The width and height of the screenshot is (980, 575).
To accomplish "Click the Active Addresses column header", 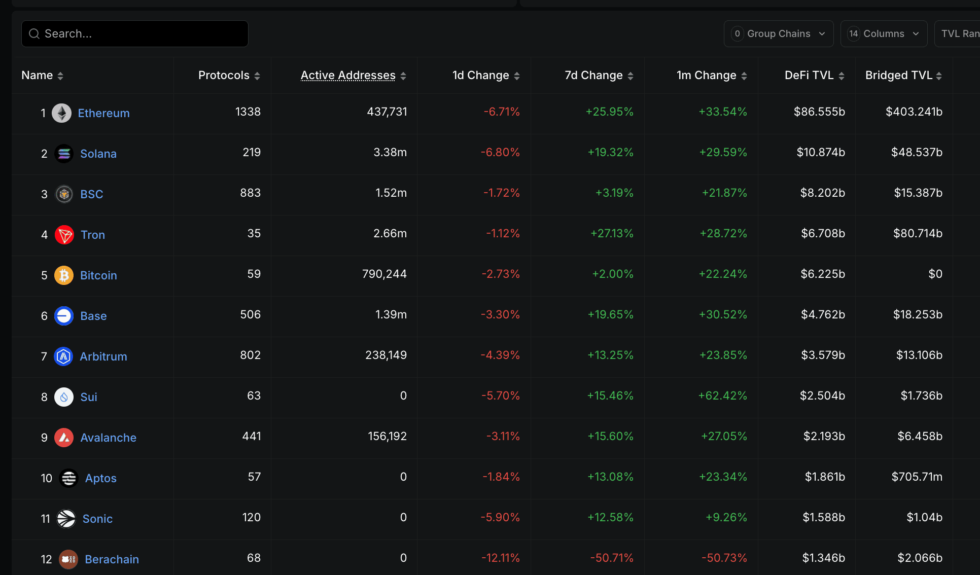I will [x=348, y=75].
